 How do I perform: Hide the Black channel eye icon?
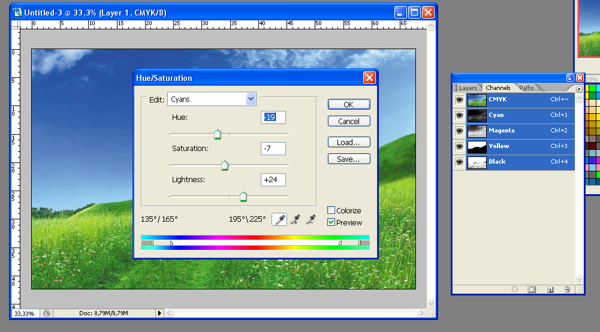[459, 162]
